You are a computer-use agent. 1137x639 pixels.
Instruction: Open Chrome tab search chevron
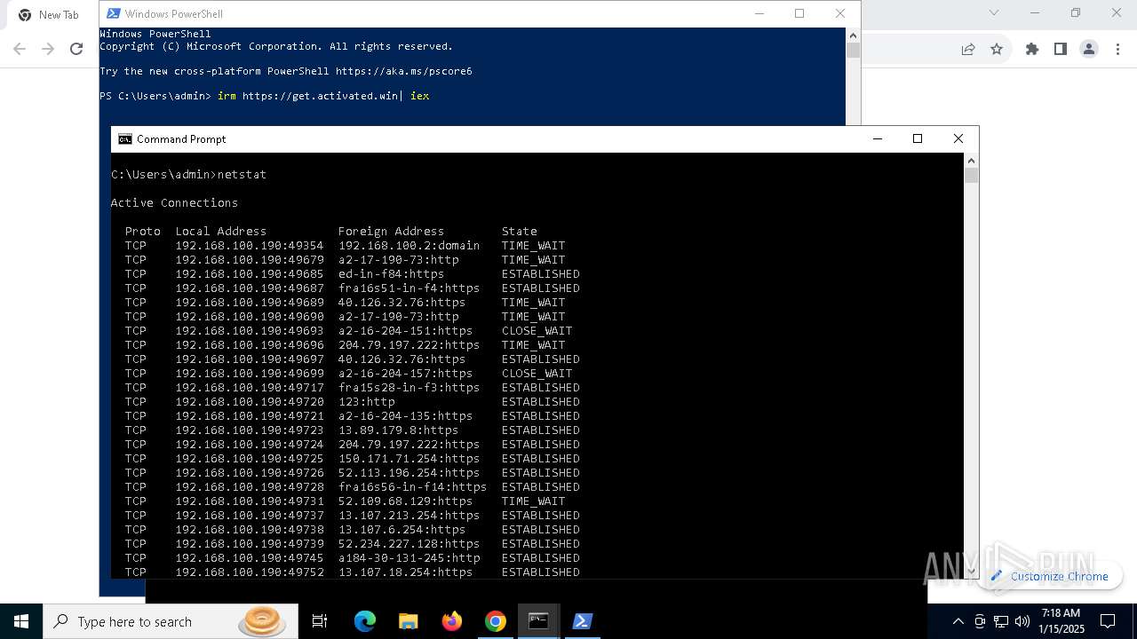[994, 13]
